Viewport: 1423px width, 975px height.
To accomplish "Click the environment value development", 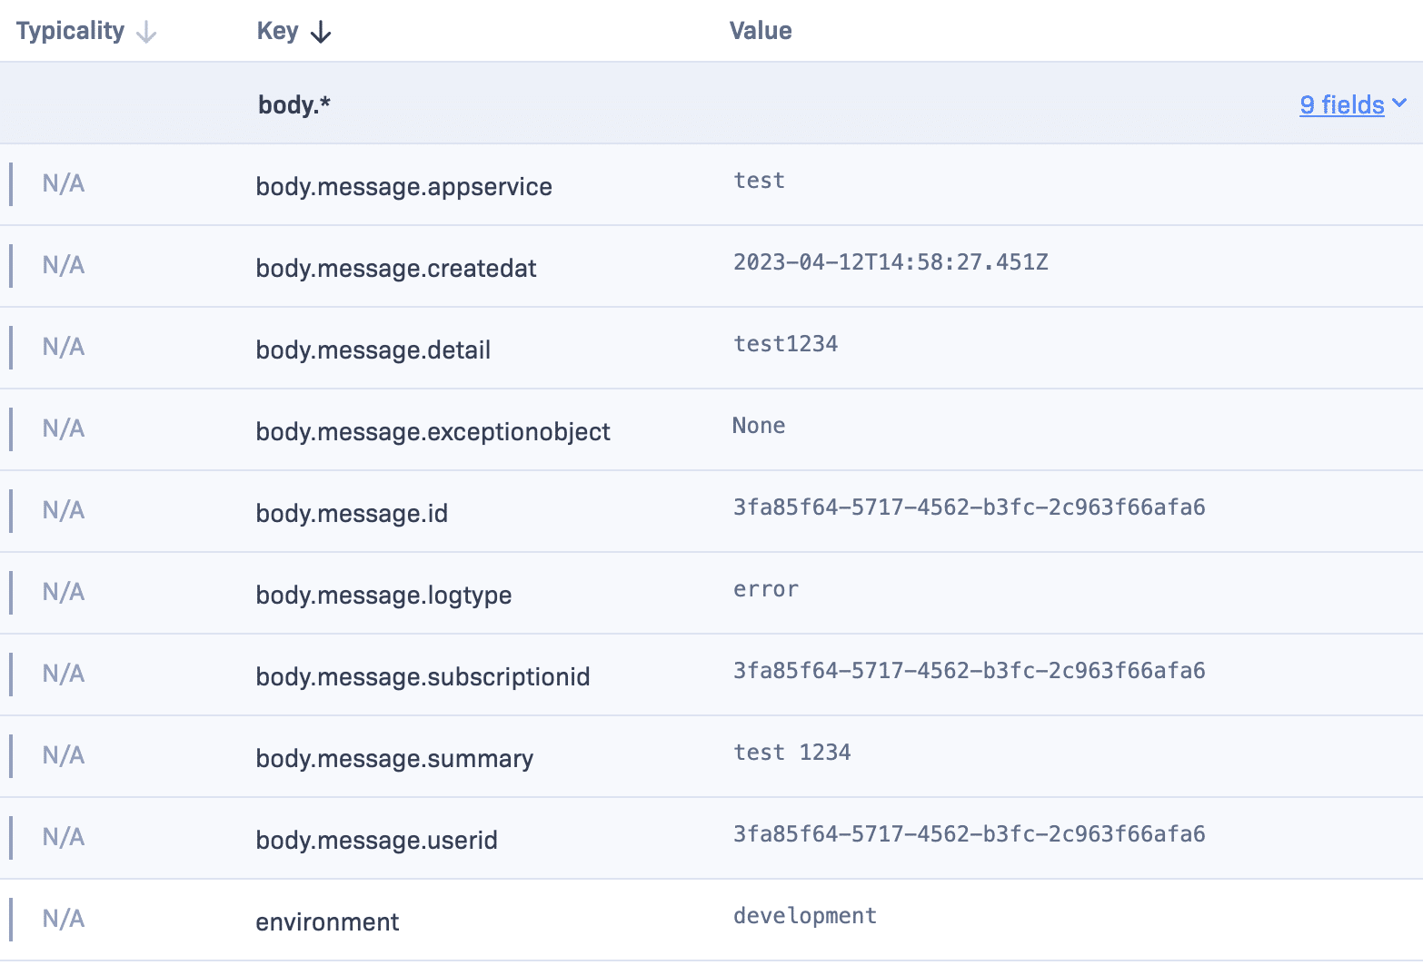I will 805,916.
